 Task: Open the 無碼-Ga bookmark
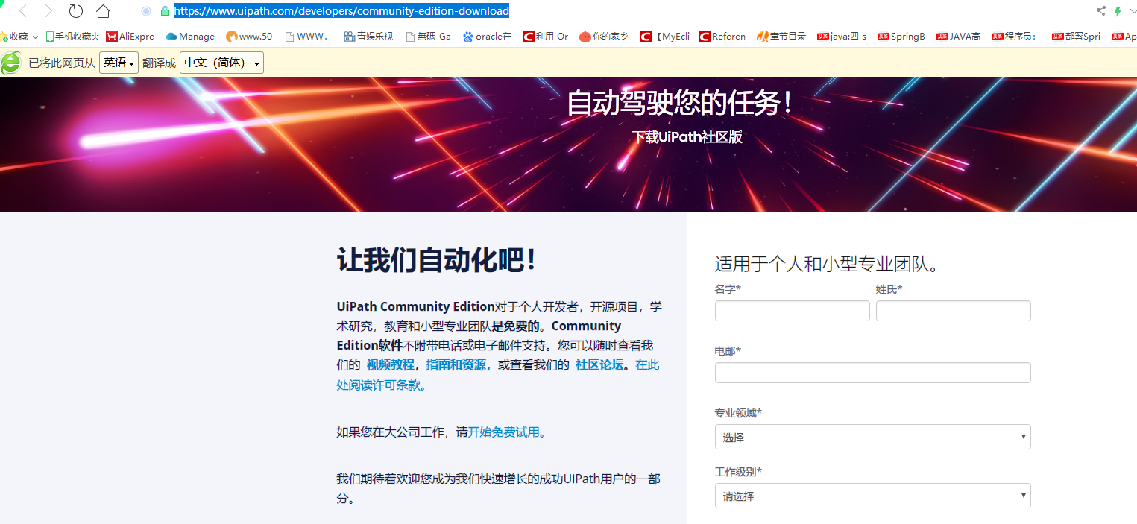428,36
